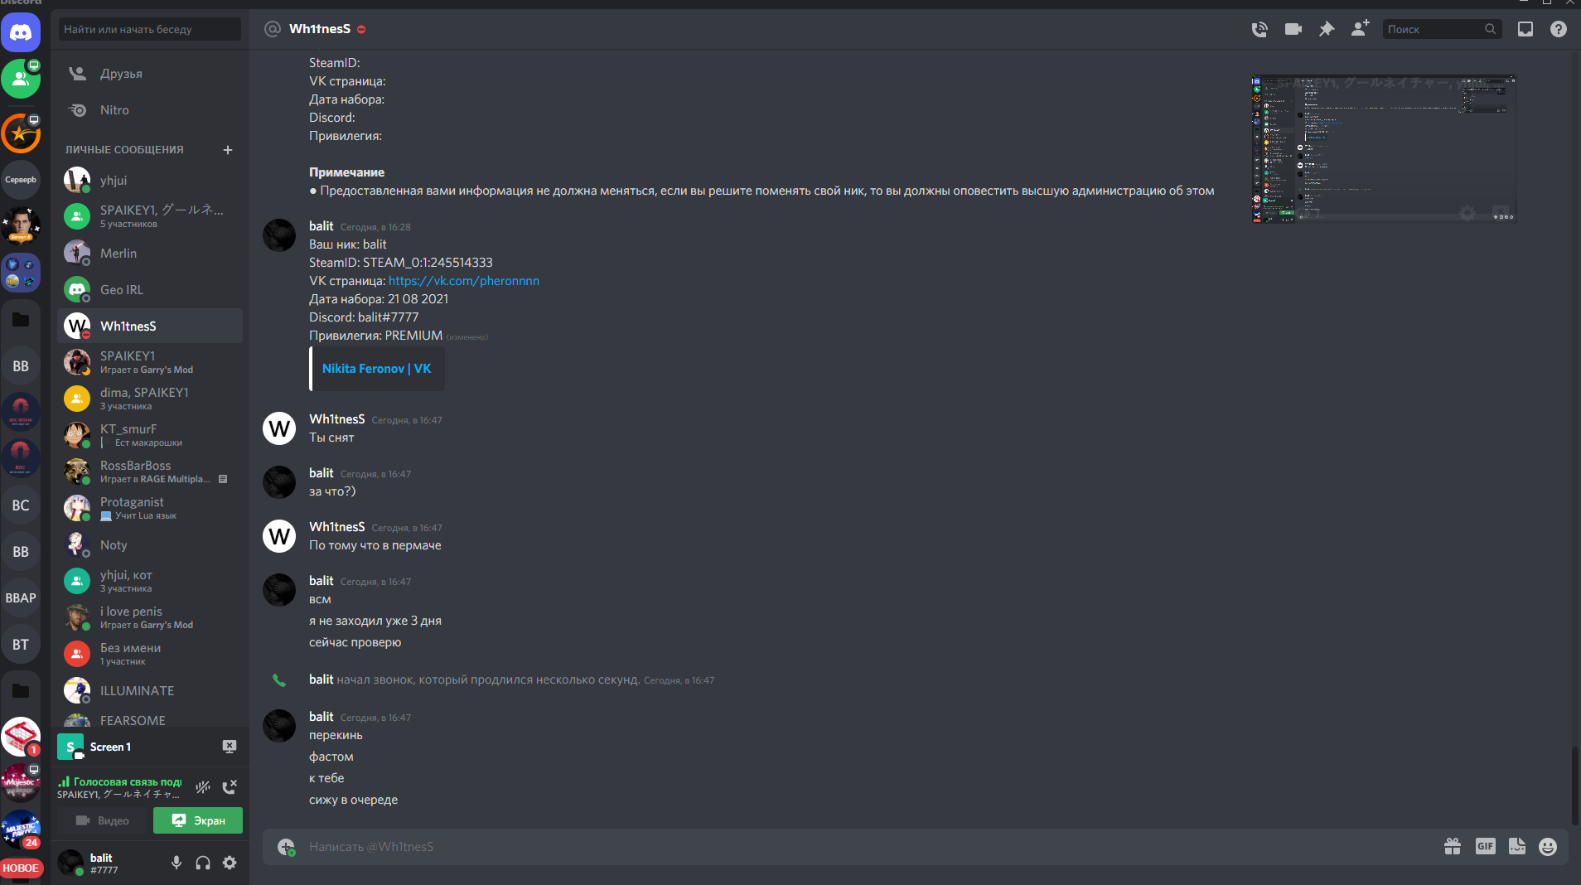Open the Друзья tab
The height and width of the screenshot is (885, 1581).
(121, 74)
